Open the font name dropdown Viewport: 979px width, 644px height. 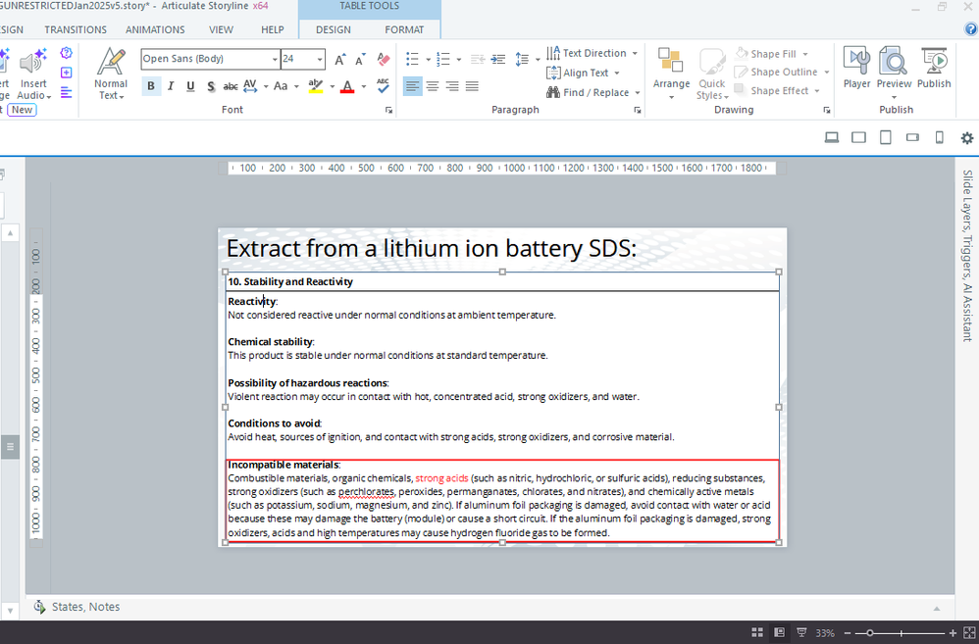pyautogui.click(x=274, y=60)
